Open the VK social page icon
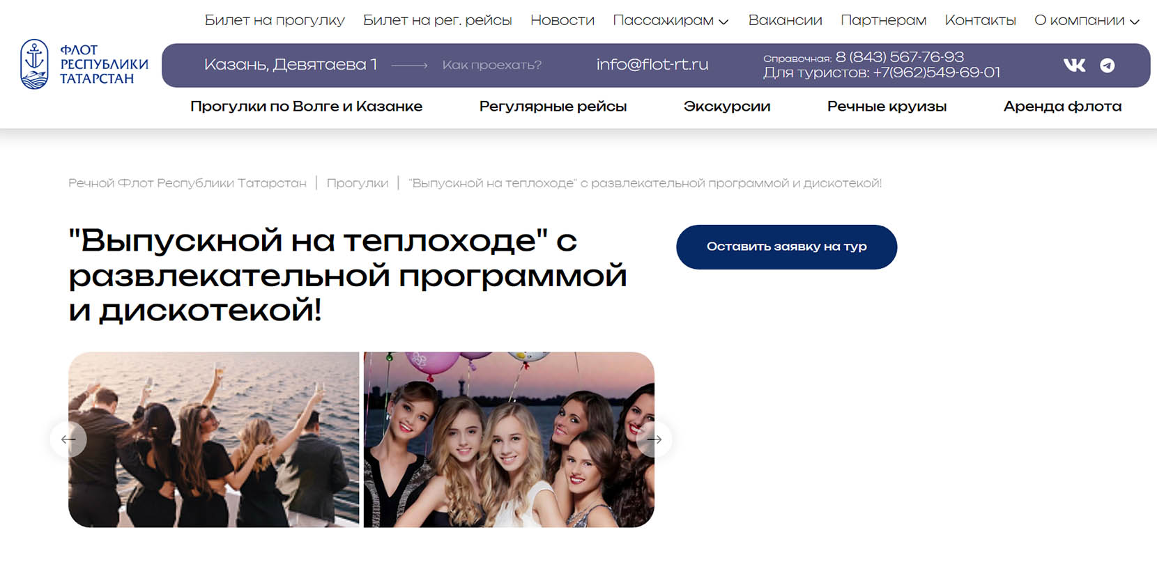The height and width of the screenshot is (578, 1157). coord(1074,65)
